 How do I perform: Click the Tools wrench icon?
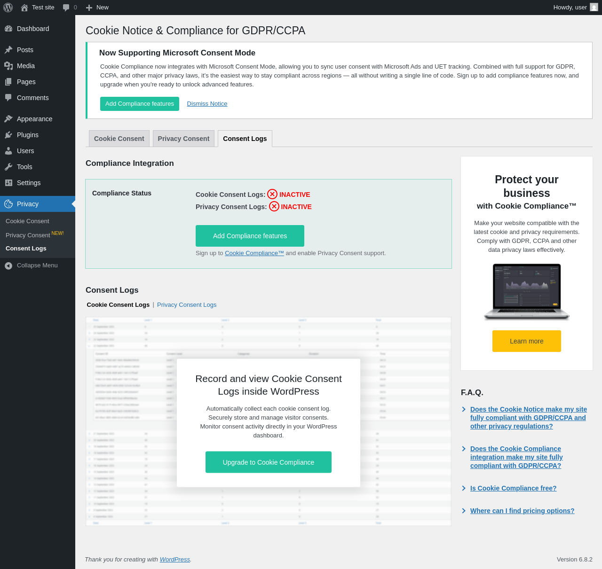pos(8,167)
